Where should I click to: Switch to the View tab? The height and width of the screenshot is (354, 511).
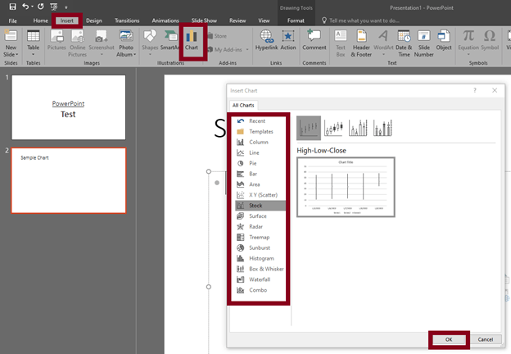click(x=264, y=20)
